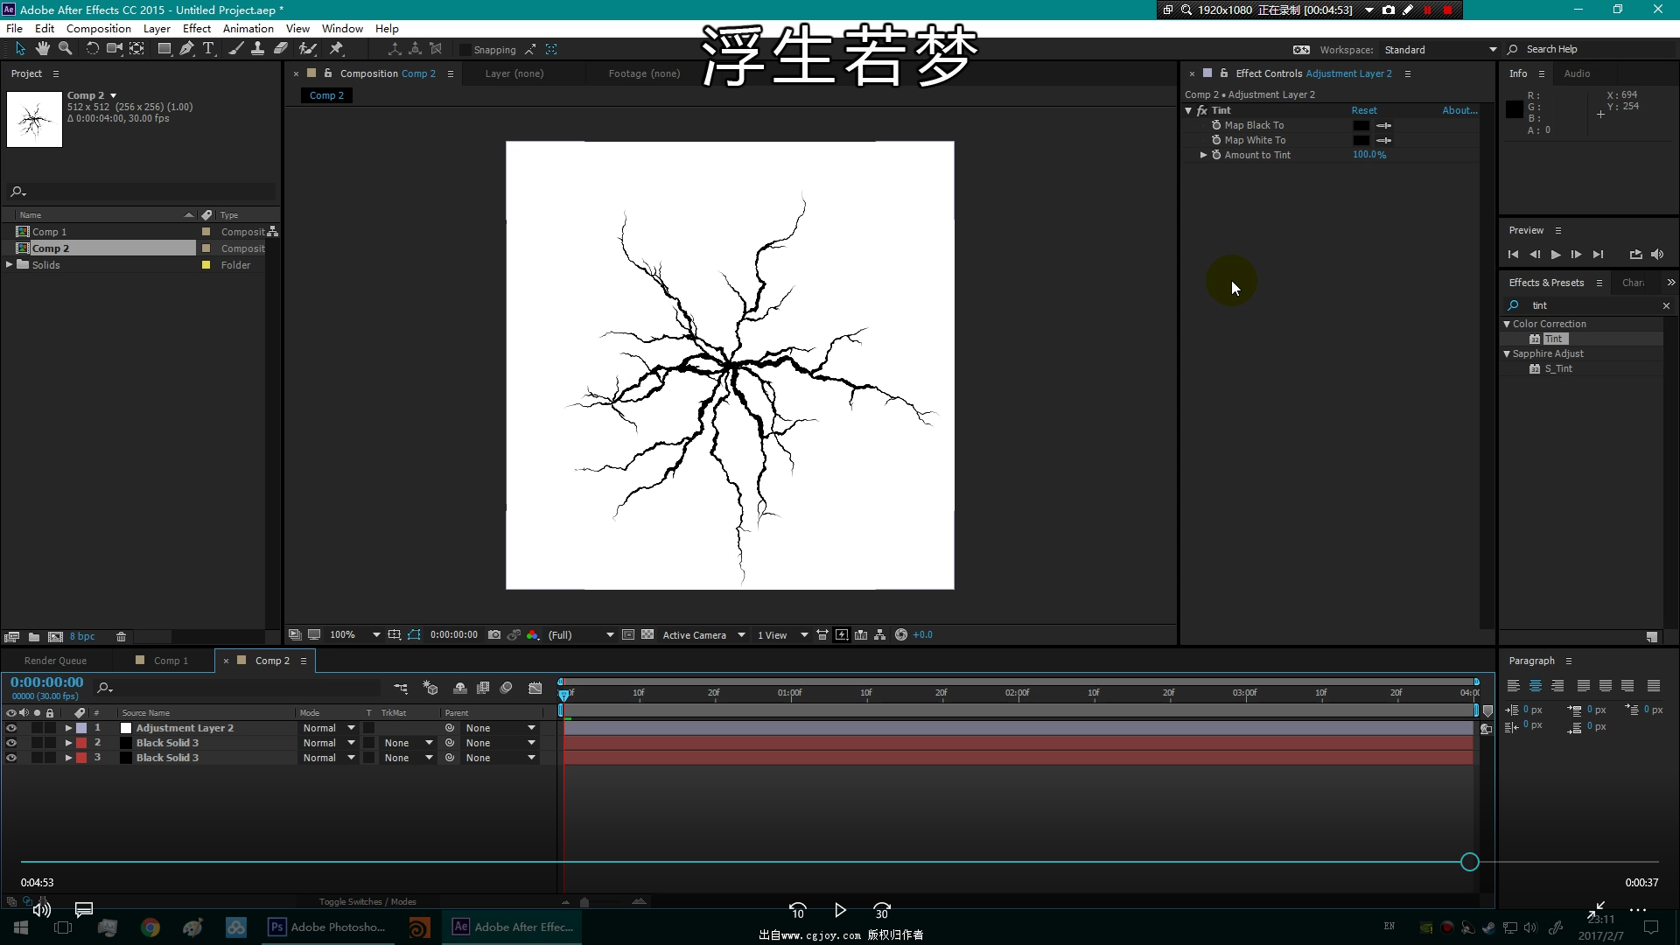
Task: Open the Show Channel color icon
Action: [x=533, y=635]
